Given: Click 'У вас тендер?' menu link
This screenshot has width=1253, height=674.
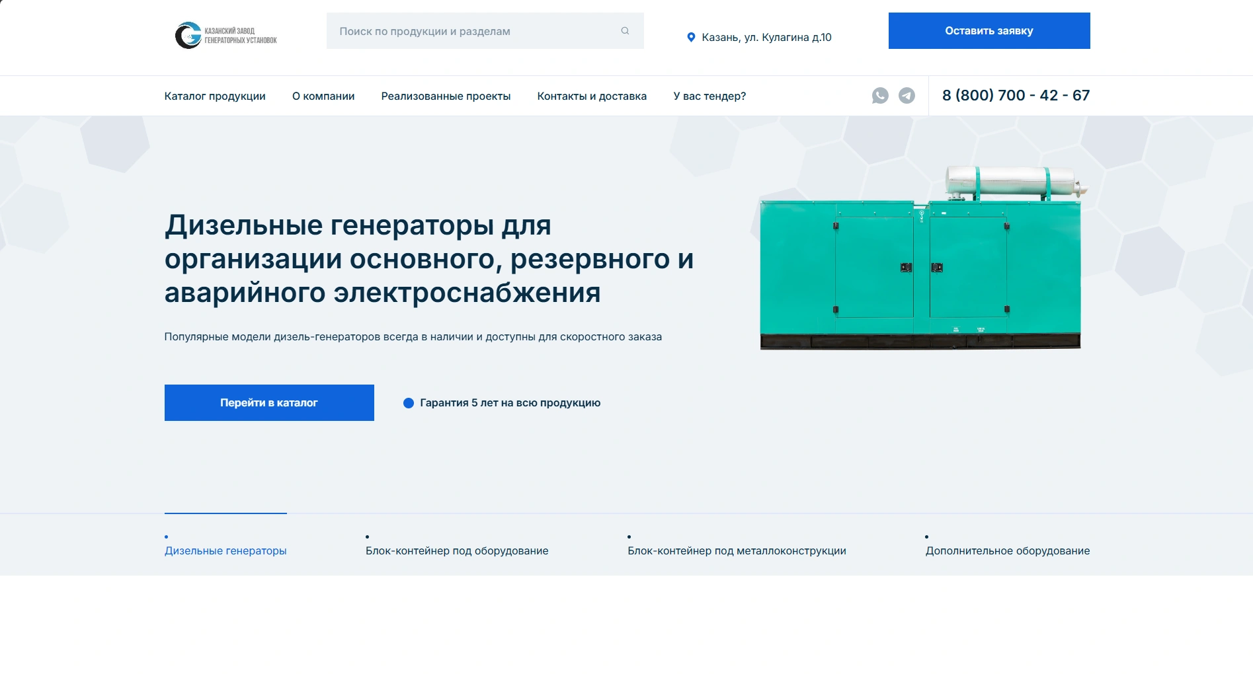Looking at the screenshot, I should point(709,96).
